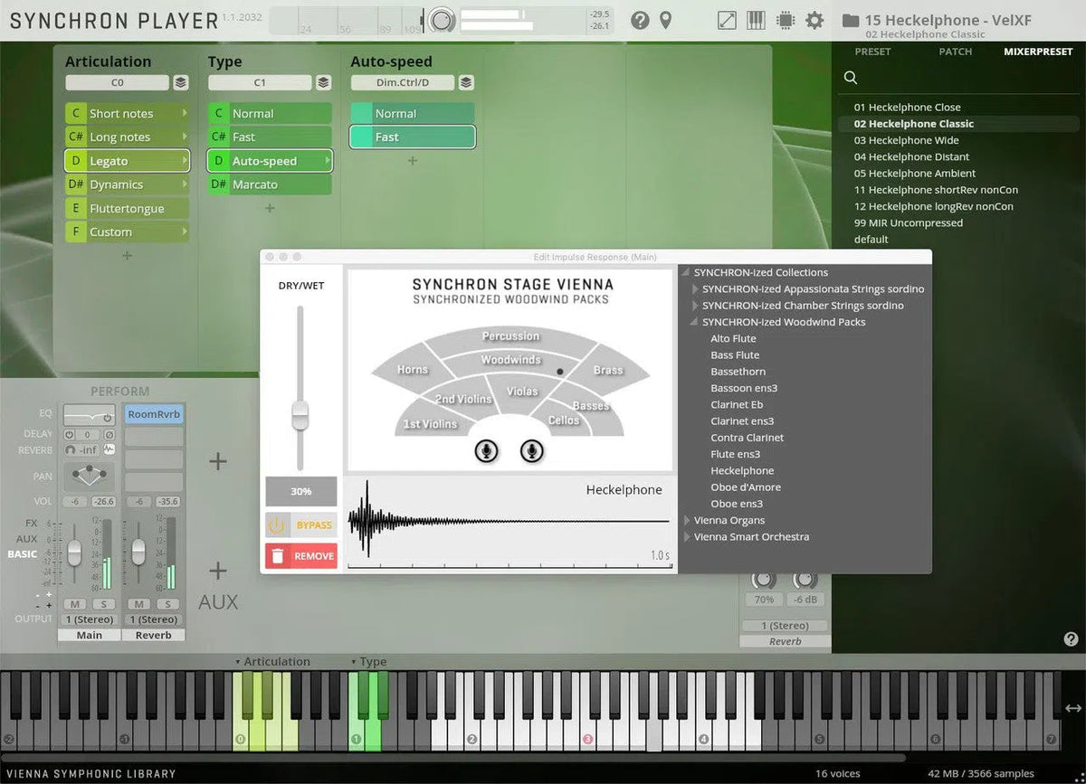Click the expand window arrow icon

tap(727, 20)
